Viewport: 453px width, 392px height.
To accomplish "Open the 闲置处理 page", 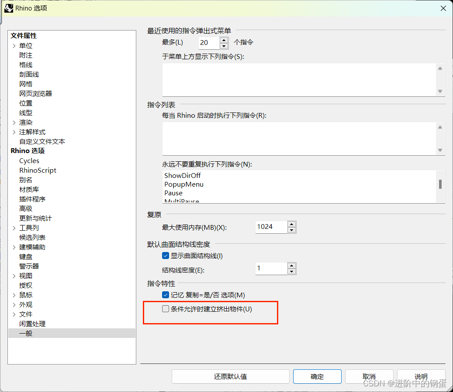I will 32,324.
